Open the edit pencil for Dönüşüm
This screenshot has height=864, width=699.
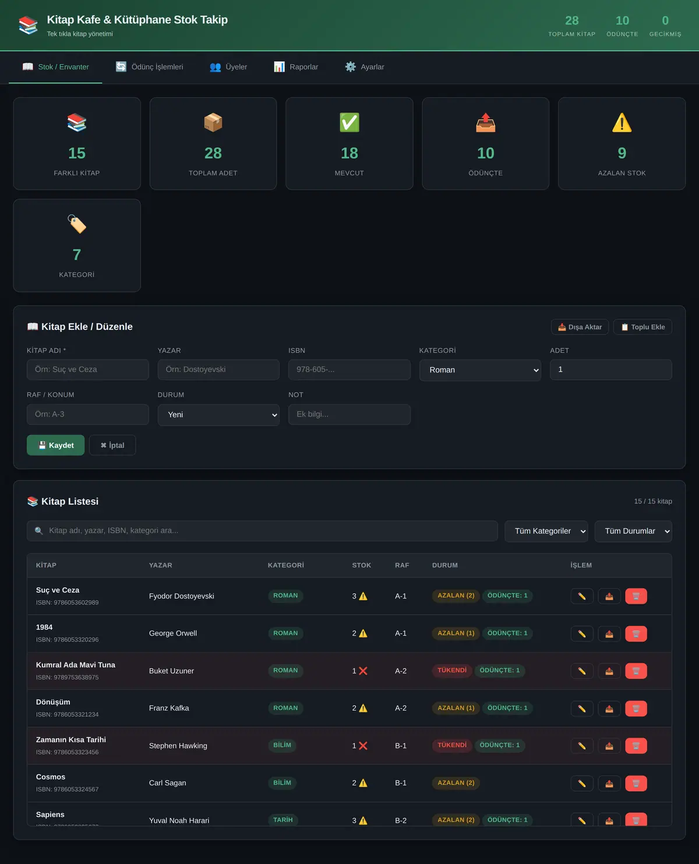click(582, 708)
